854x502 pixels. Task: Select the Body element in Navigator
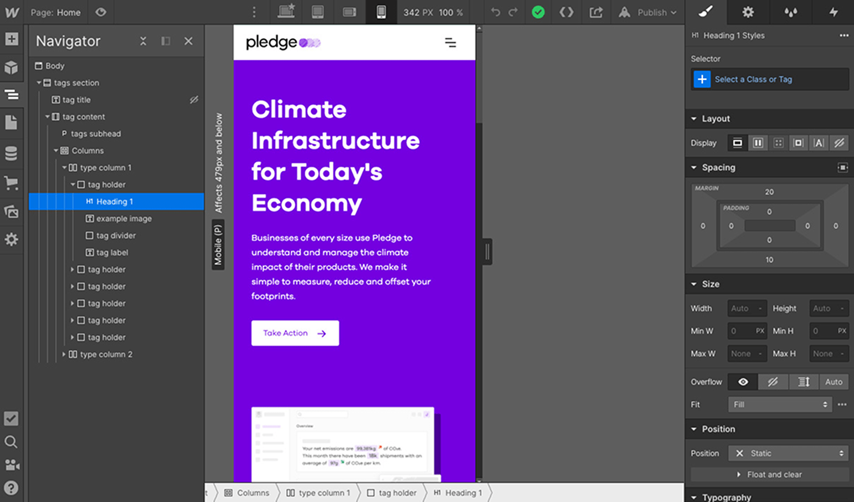116,65
